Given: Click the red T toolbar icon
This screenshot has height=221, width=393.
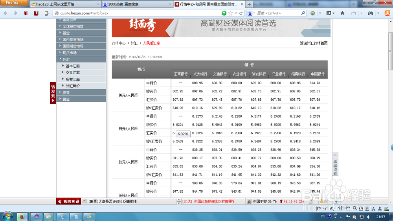Looking at the screenshot, I should point(36,13).
